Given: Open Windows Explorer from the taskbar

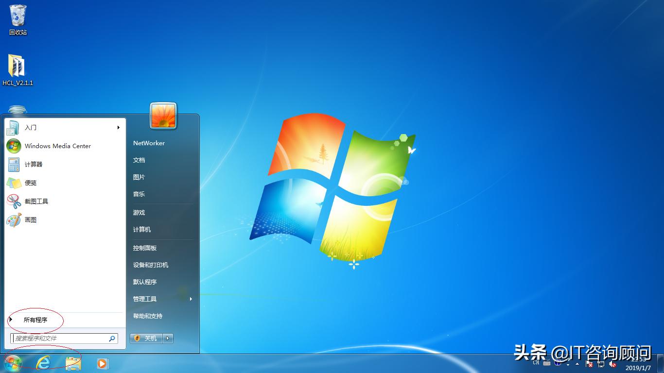Looking at the screenshot, I should [x=73, y=363].
